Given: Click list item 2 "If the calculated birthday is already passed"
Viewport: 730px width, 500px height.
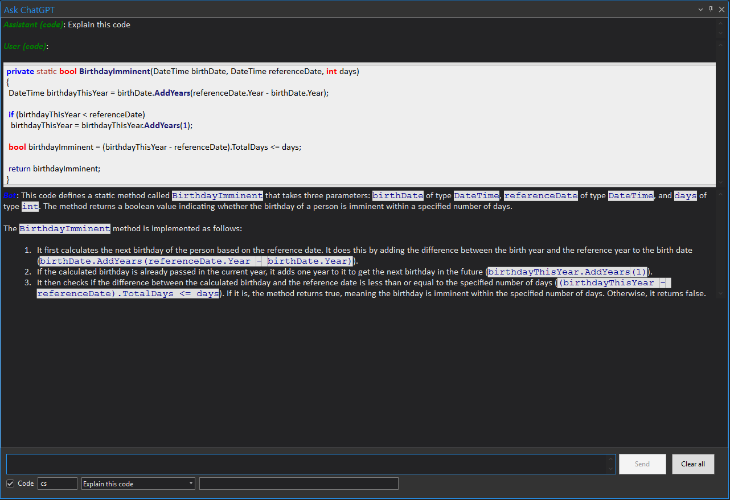Looking at the screenshot, I should click(345, 272).
